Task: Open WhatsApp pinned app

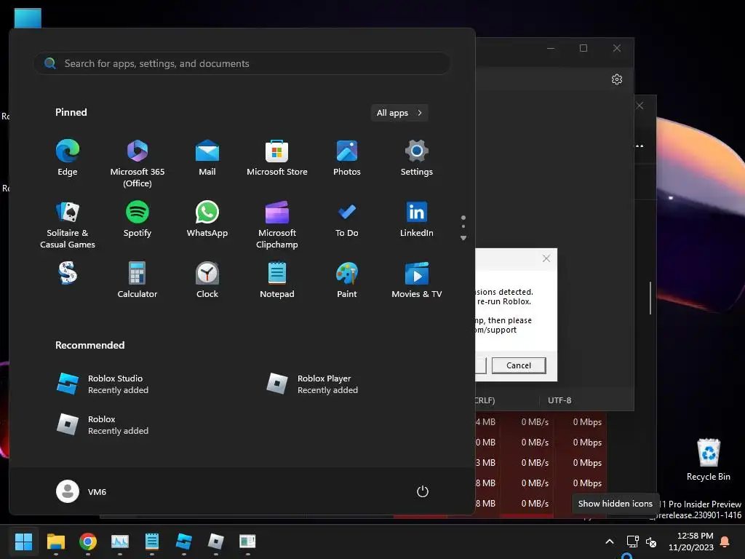Action: coord(207,220)
